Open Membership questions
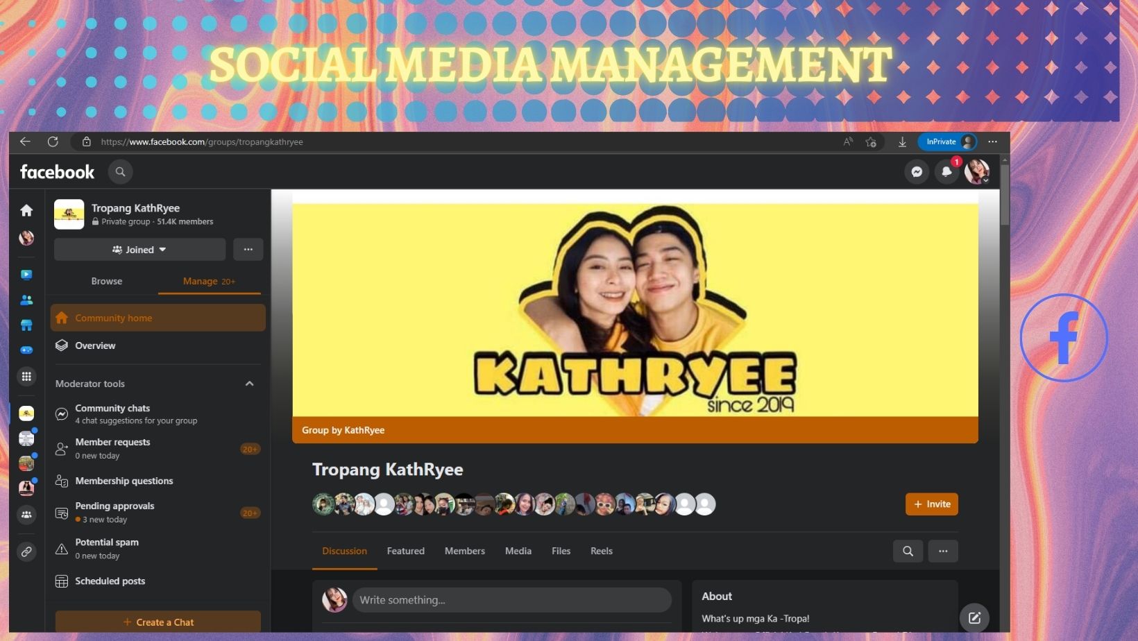This screenshot has height=641, width=1138. [x=158, y=481]
